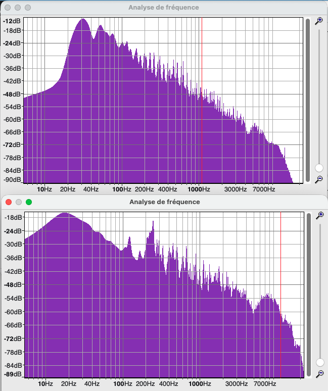Click the gray vertical scrollbar in upper window

pos(308,100)
